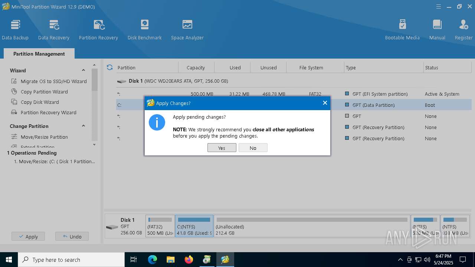Screen dimensions: 475x267
Task: Sort by the Unused column header
Action: 268,67
